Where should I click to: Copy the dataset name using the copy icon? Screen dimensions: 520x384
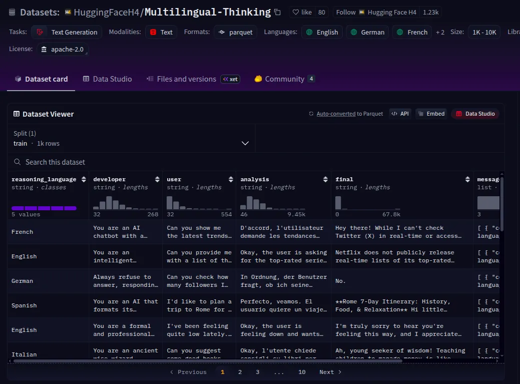[x=278, y=12]
